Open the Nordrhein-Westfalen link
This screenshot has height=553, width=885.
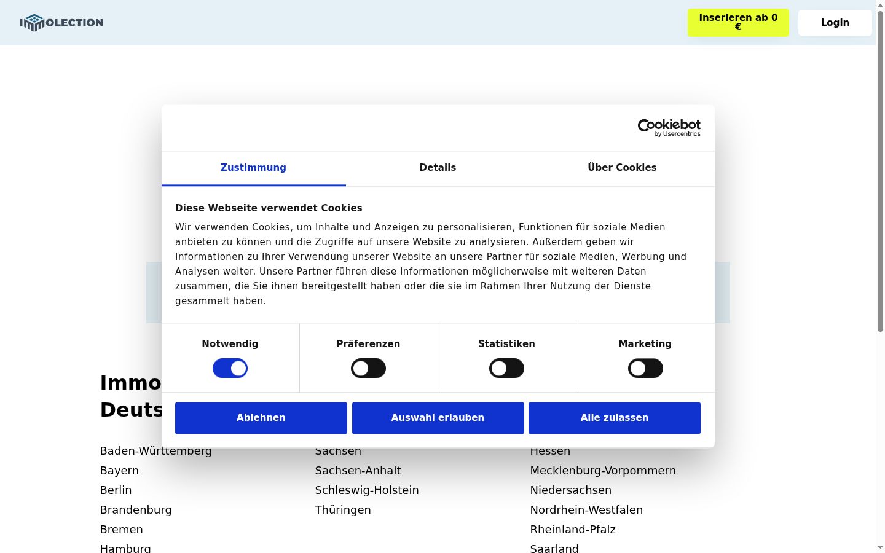point(586,510)
